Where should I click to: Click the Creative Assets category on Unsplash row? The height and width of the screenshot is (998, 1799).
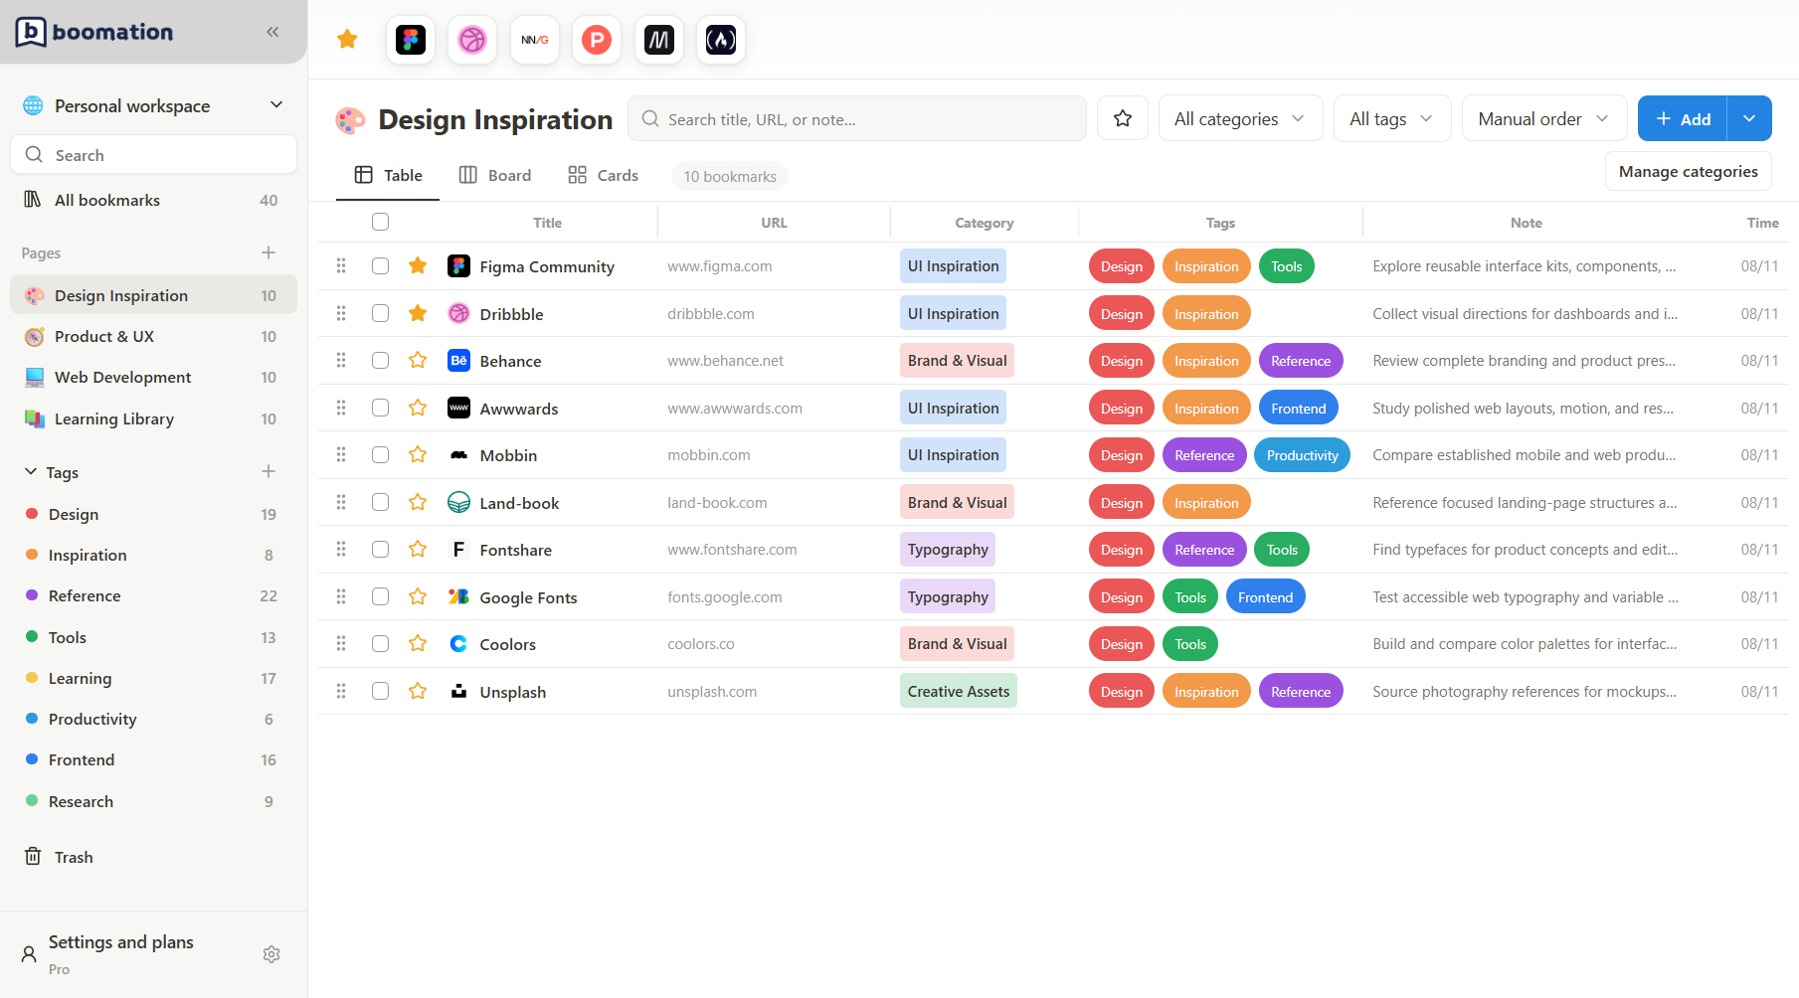click(x=959, y=691)
